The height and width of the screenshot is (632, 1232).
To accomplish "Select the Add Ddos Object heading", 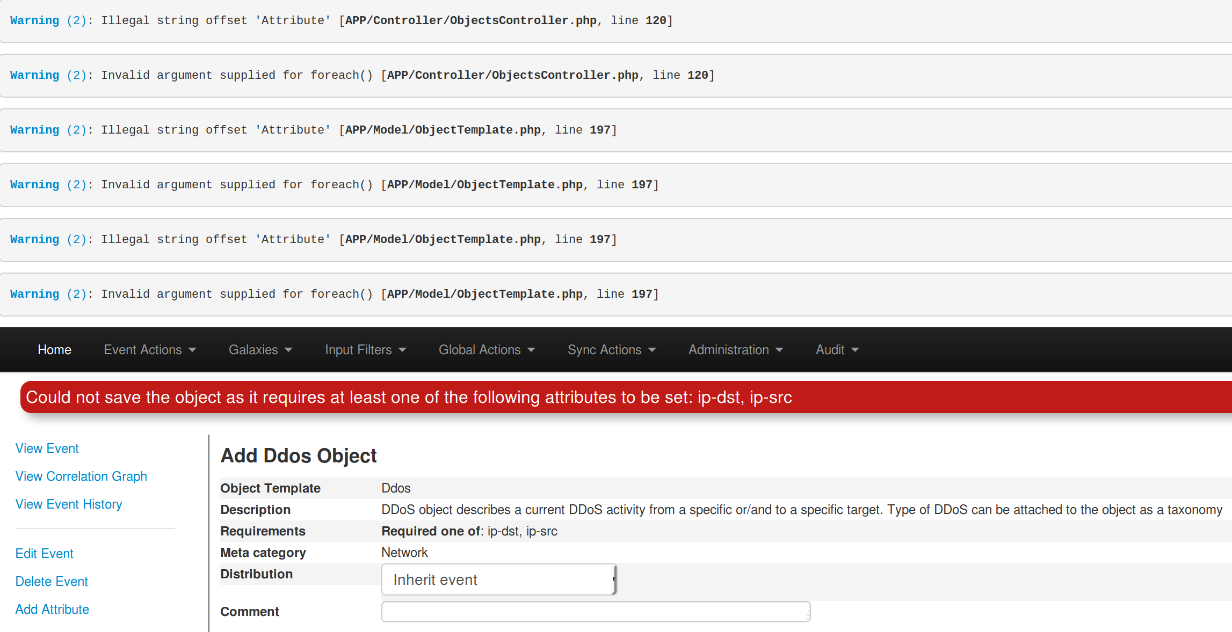I will tap(299, 455).
